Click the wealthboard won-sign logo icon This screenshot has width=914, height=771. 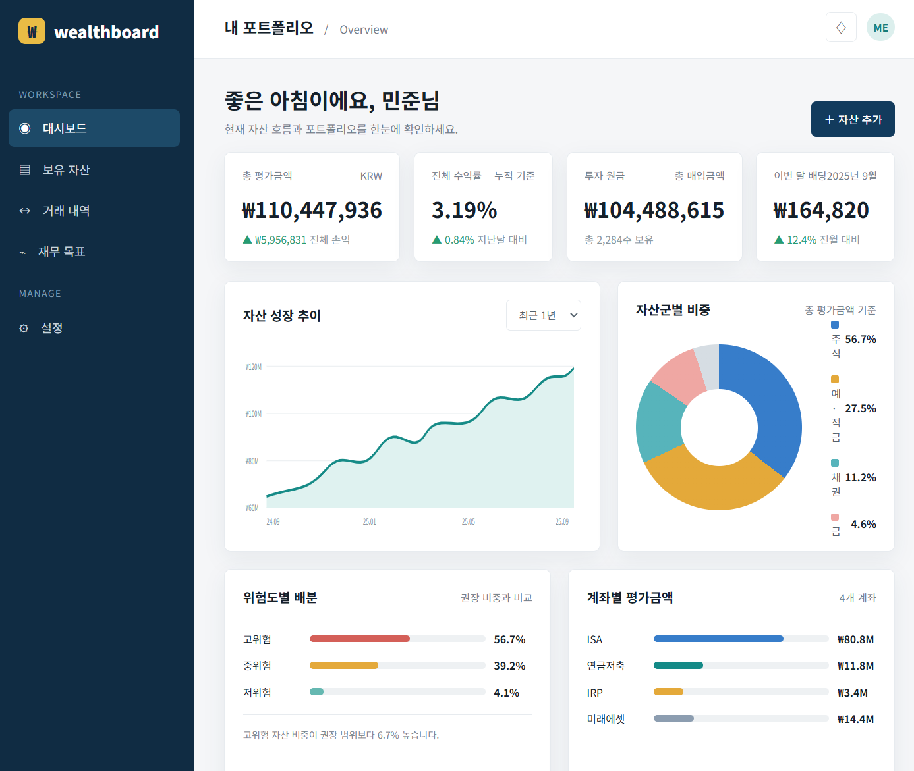tap(32, 31)
